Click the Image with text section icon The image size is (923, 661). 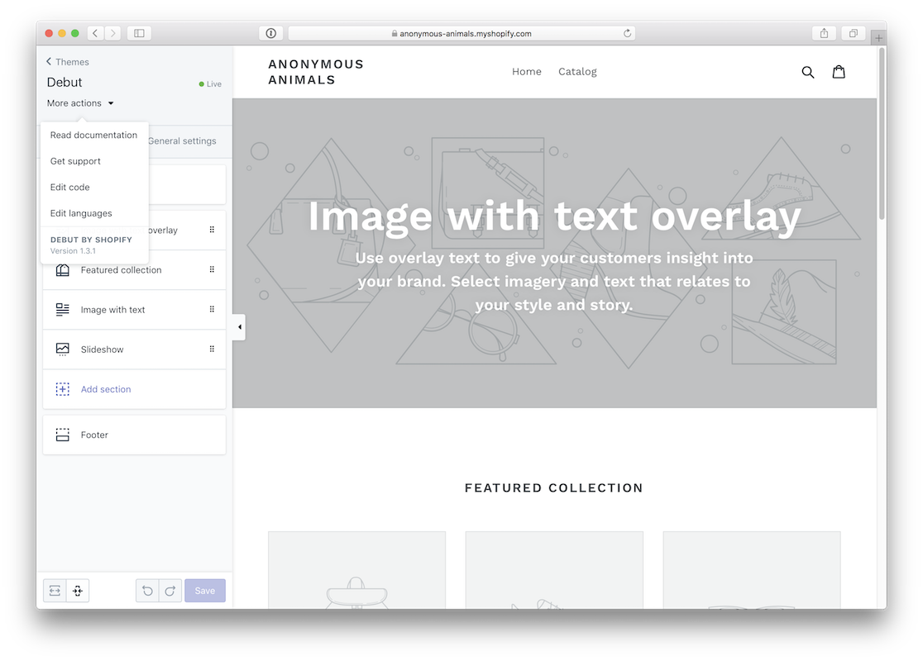click(62, 309)
